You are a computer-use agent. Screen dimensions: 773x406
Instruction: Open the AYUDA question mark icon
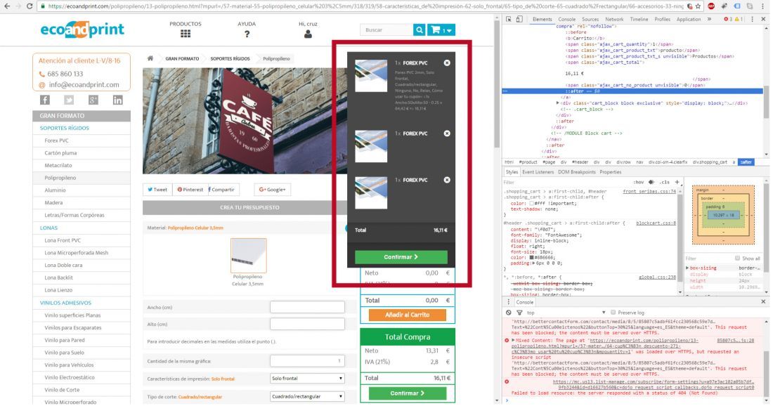[x=247, y=34]
